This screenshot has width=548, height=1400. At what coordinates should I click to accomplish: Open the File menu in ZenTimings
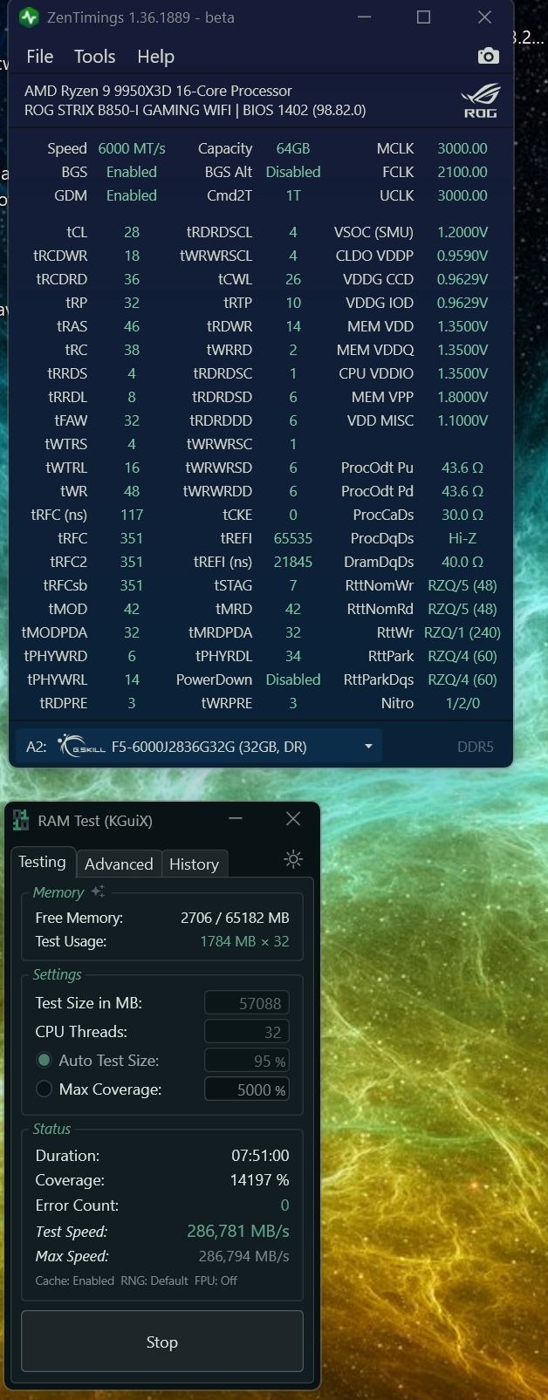point(40,57)
